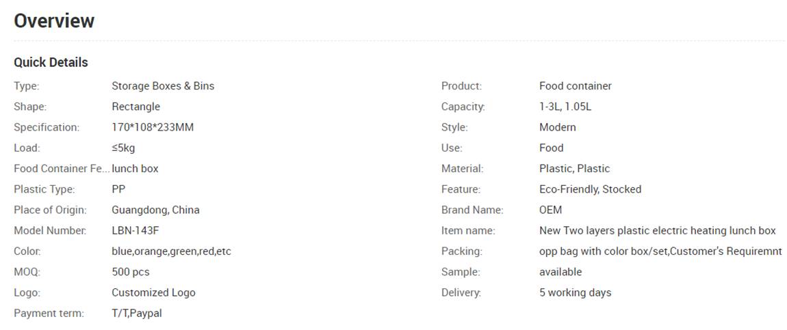
Task: Click the Overview heading
Action: click(54, 20)
